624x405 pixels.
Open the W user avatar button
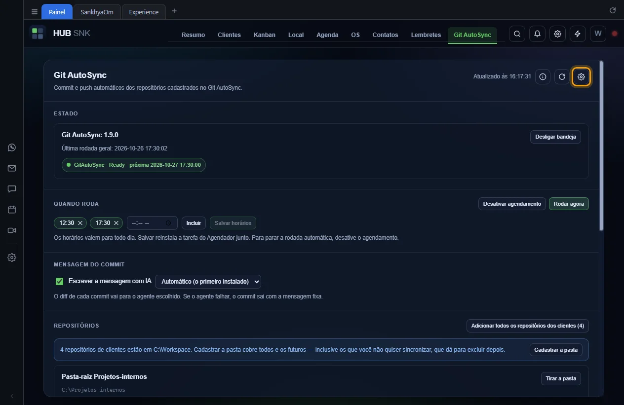pos(598,34)
